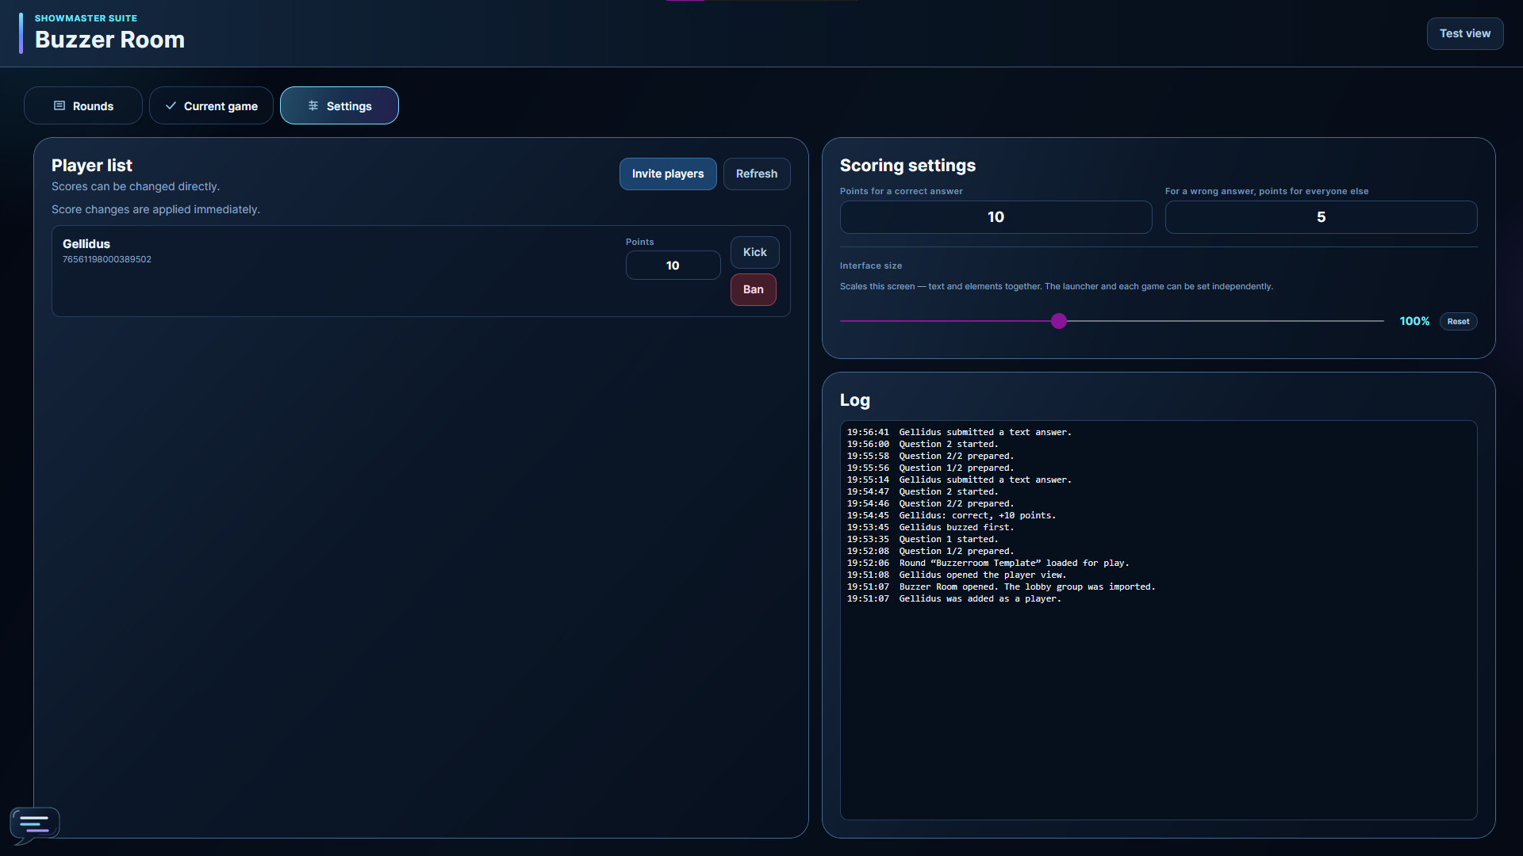Viewport: 1523px width, 856px height.
Task: Click the Player list heading
Action: [x=92, y=166]
